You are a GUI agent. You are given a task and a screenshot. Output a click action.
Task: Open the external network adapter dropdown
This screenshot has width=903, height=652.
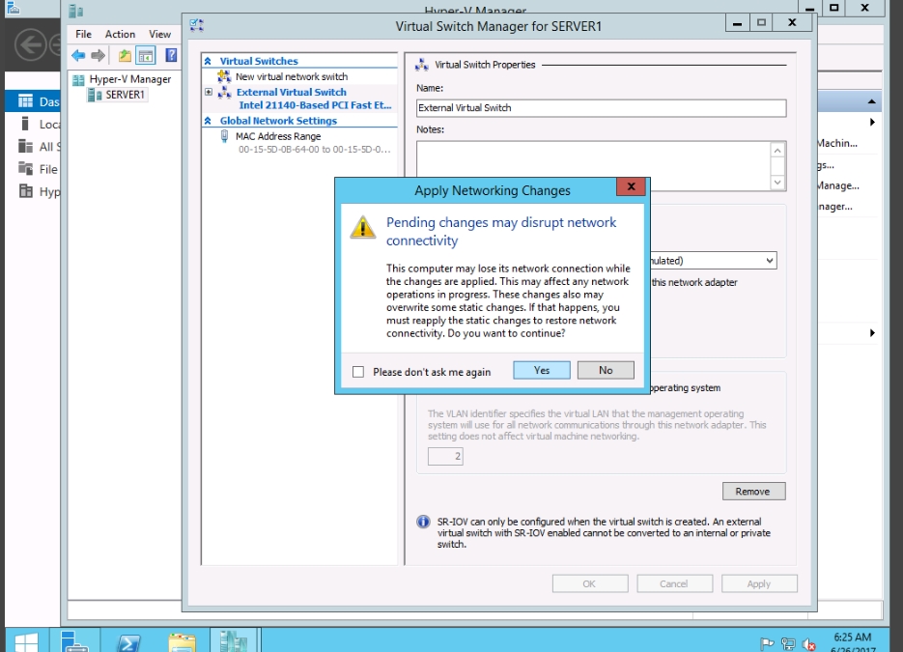pos(770,261)
